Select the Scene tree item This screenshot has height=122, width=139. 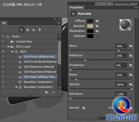(x=32, y=36)
